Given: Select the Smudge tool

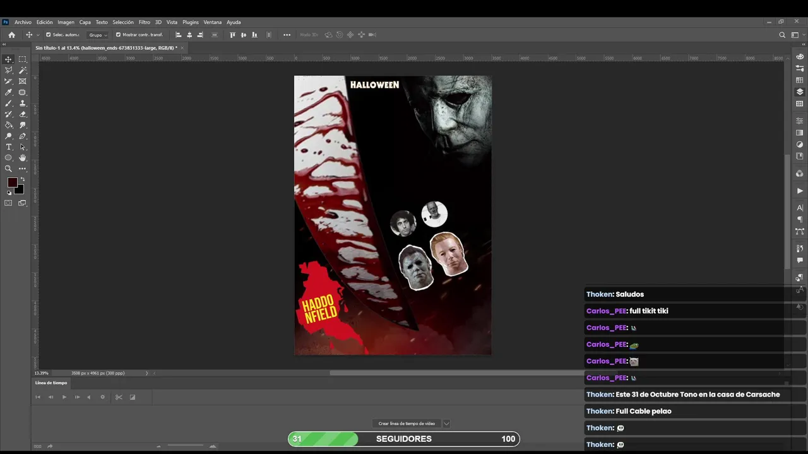Looking at the screenshot, I should click(23, 125).
